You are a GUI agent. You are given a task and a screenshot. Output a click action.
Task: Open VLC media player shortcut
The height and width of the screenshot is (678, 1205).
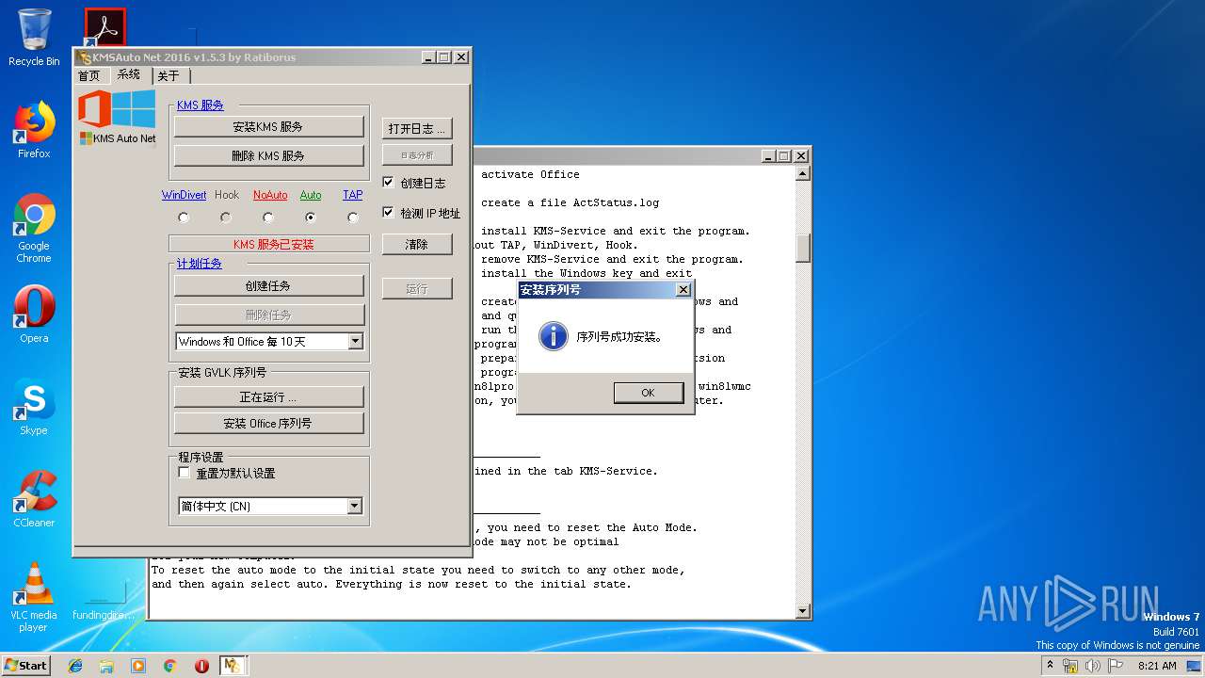pos(34,597)
